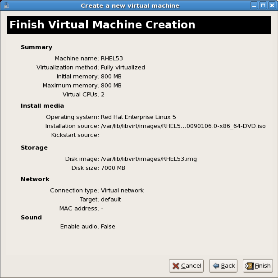The width and height of the screenshot is (278, 278).
Task: Open the window menu icon in title bar
Action: pos(6,6)
